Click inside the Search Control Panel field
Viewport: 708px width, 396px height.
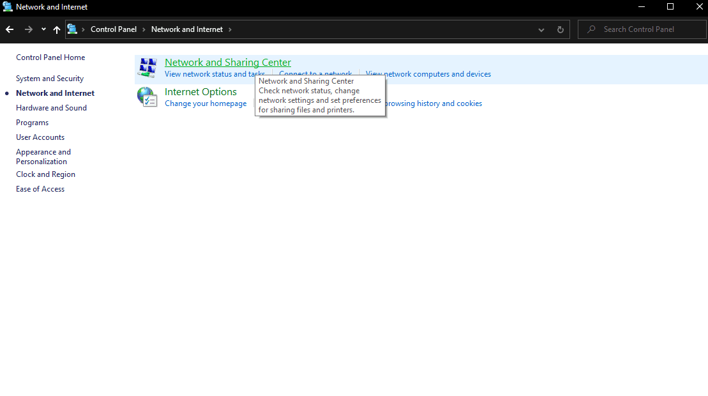[x=638, y=29]
